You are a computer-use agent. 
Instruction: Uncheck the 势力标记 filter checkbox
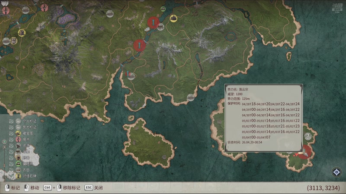coord(11,127)
